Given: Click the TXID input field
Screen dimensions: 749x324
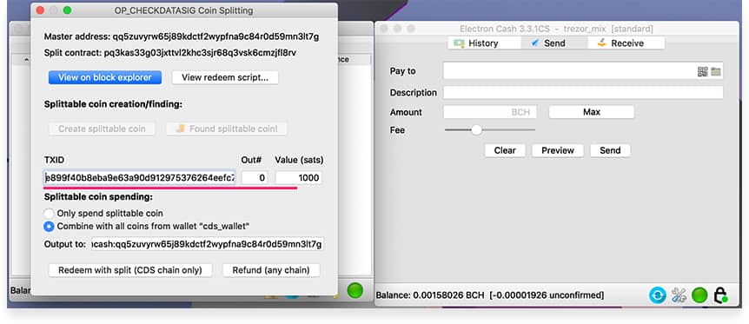Looking at the screenshot, I should point(140,178).
